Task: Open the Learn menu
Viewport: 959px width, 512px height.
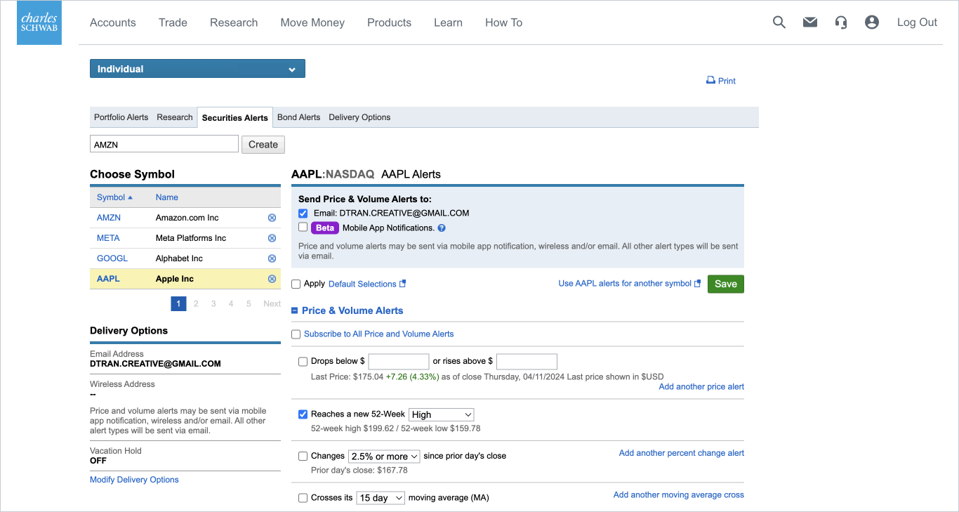Action: tap(448, 22)
